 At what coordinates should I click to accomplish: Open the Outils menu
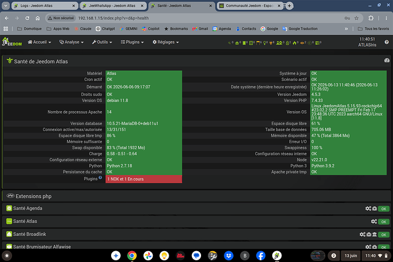pyautogui.click(x=102, y=42)
